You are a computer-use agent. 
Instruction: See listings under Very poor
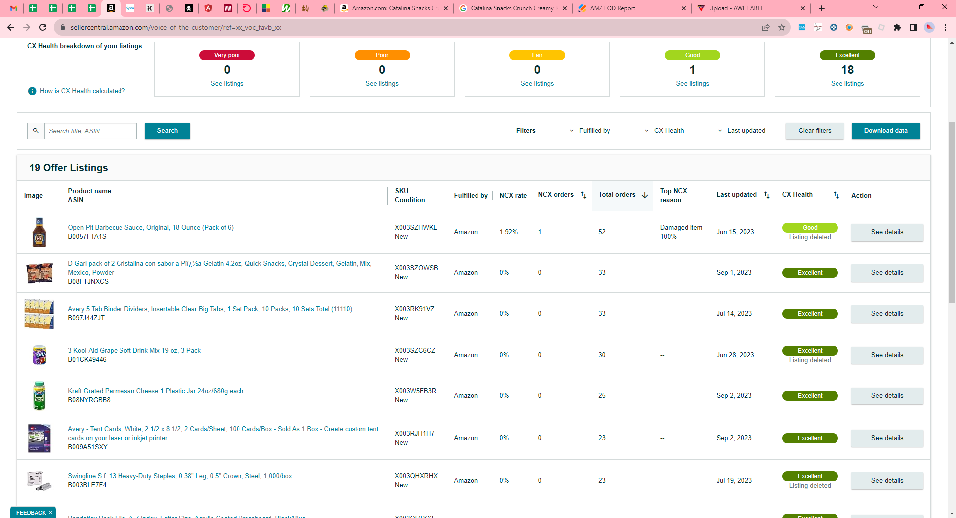point(227,83)
